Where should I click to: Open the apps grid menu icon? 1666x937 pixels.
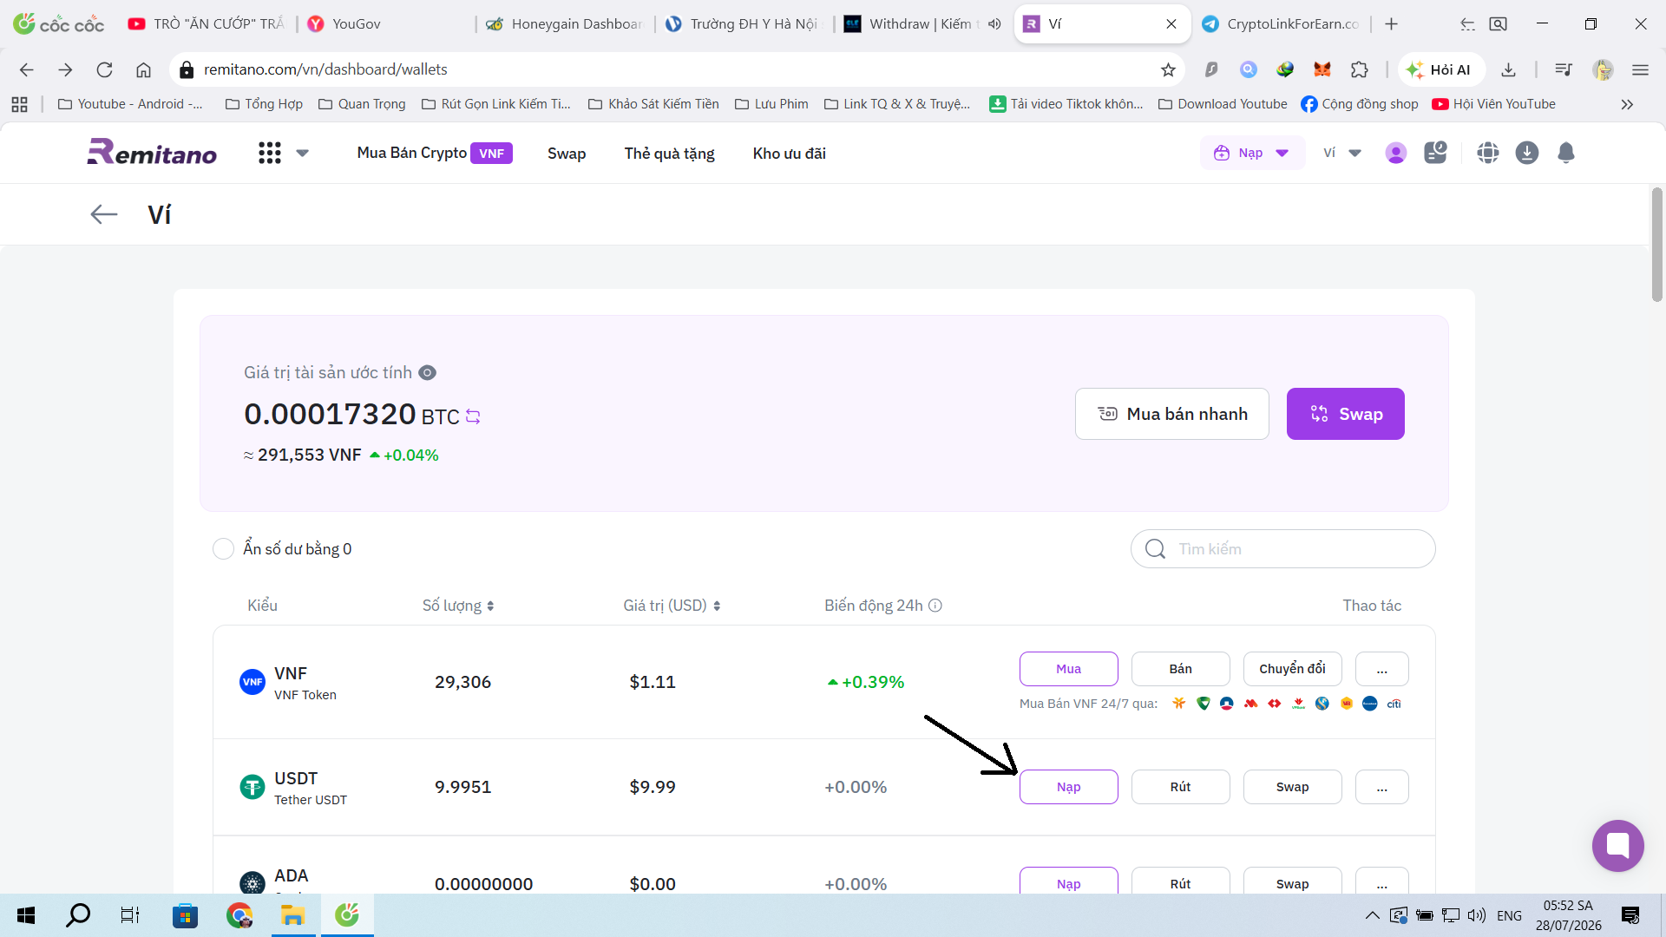tap(270, 153)
